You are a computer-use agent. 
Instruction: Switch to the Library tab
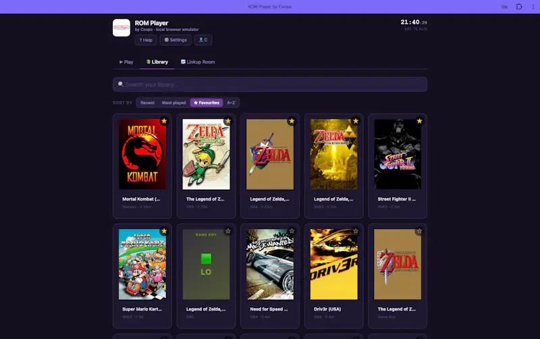pyautogui.click(x=157, y=62)
